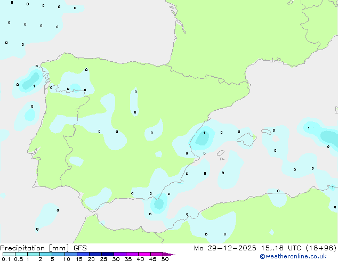Choose the 2–5 mm legend color swatch
The height and width of the screenshot is (261, 338).
(46, 254)
